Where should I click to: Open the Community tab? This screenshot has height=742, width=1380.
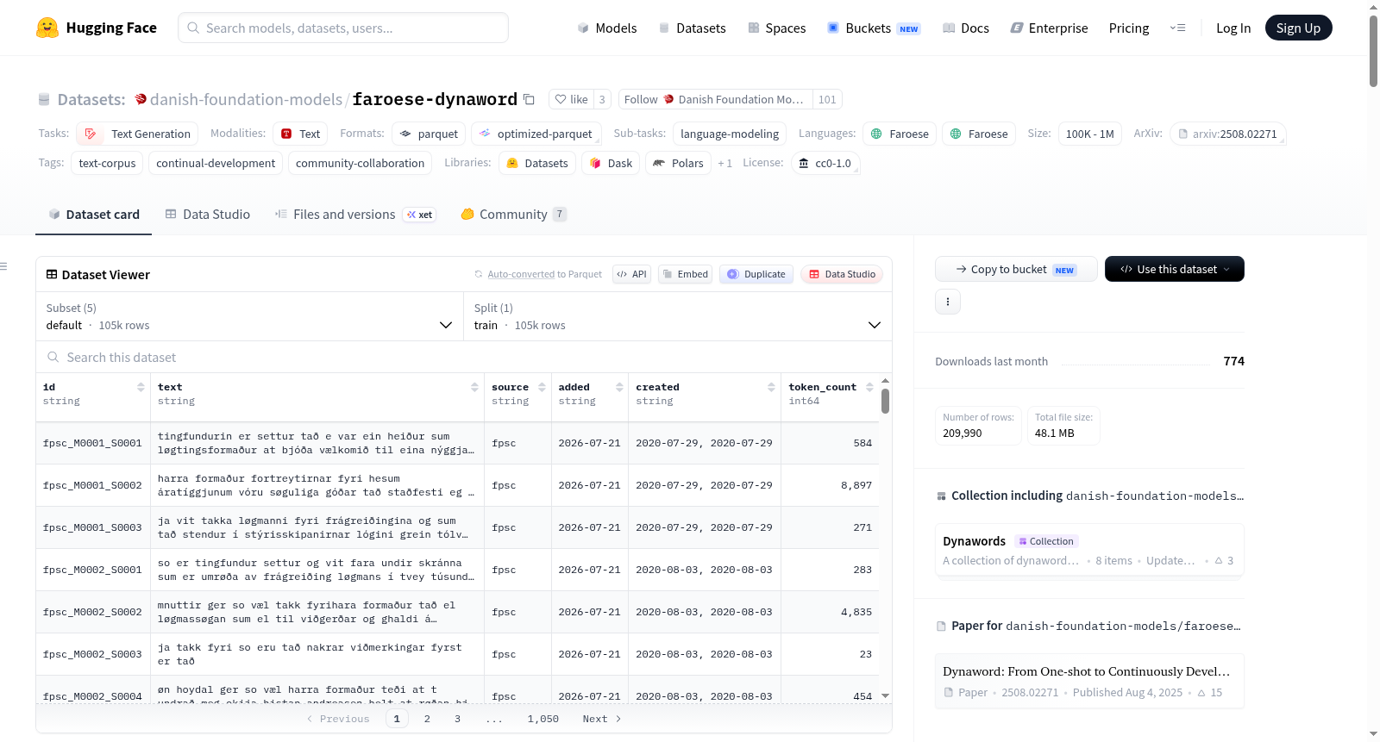513,215
